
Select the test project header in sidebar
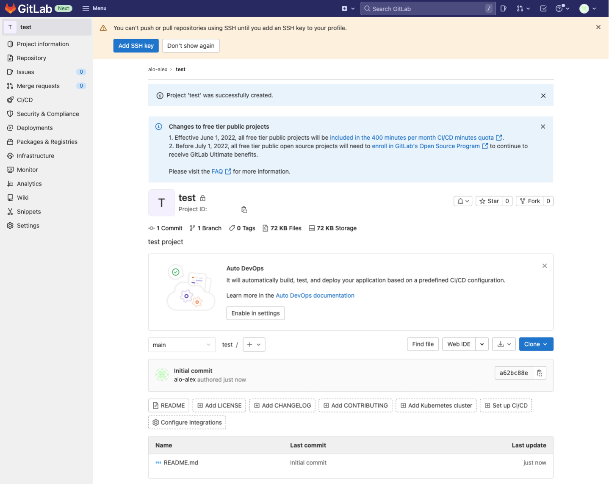(46, 27)
